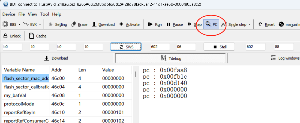Open the Help menu
This screenshot has width=300, height=123.
(x=57, y=14)
